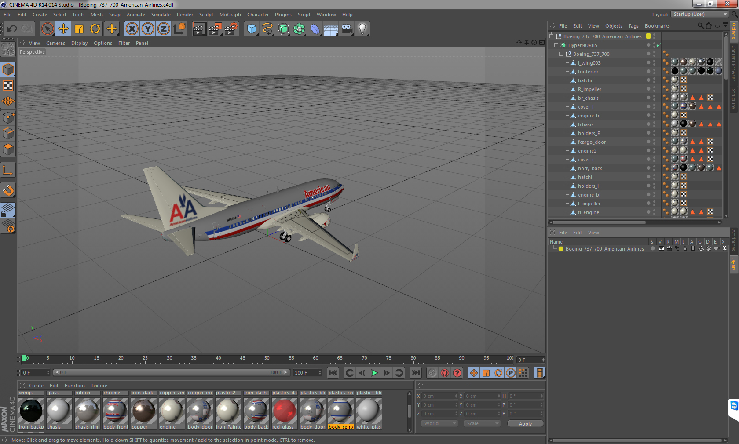The width and height of the screenshot is (739, 444).
Task: Collapse Boeing_737_700_American_Airlines root object
Action: [552, 36]
